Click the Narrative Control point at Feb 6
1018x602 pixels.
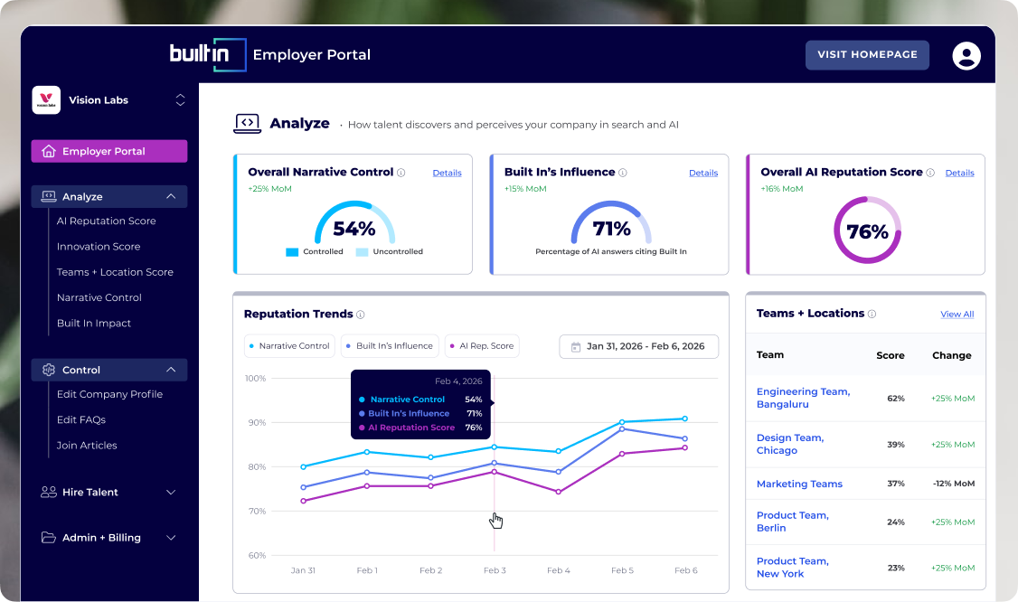point(685,419)
